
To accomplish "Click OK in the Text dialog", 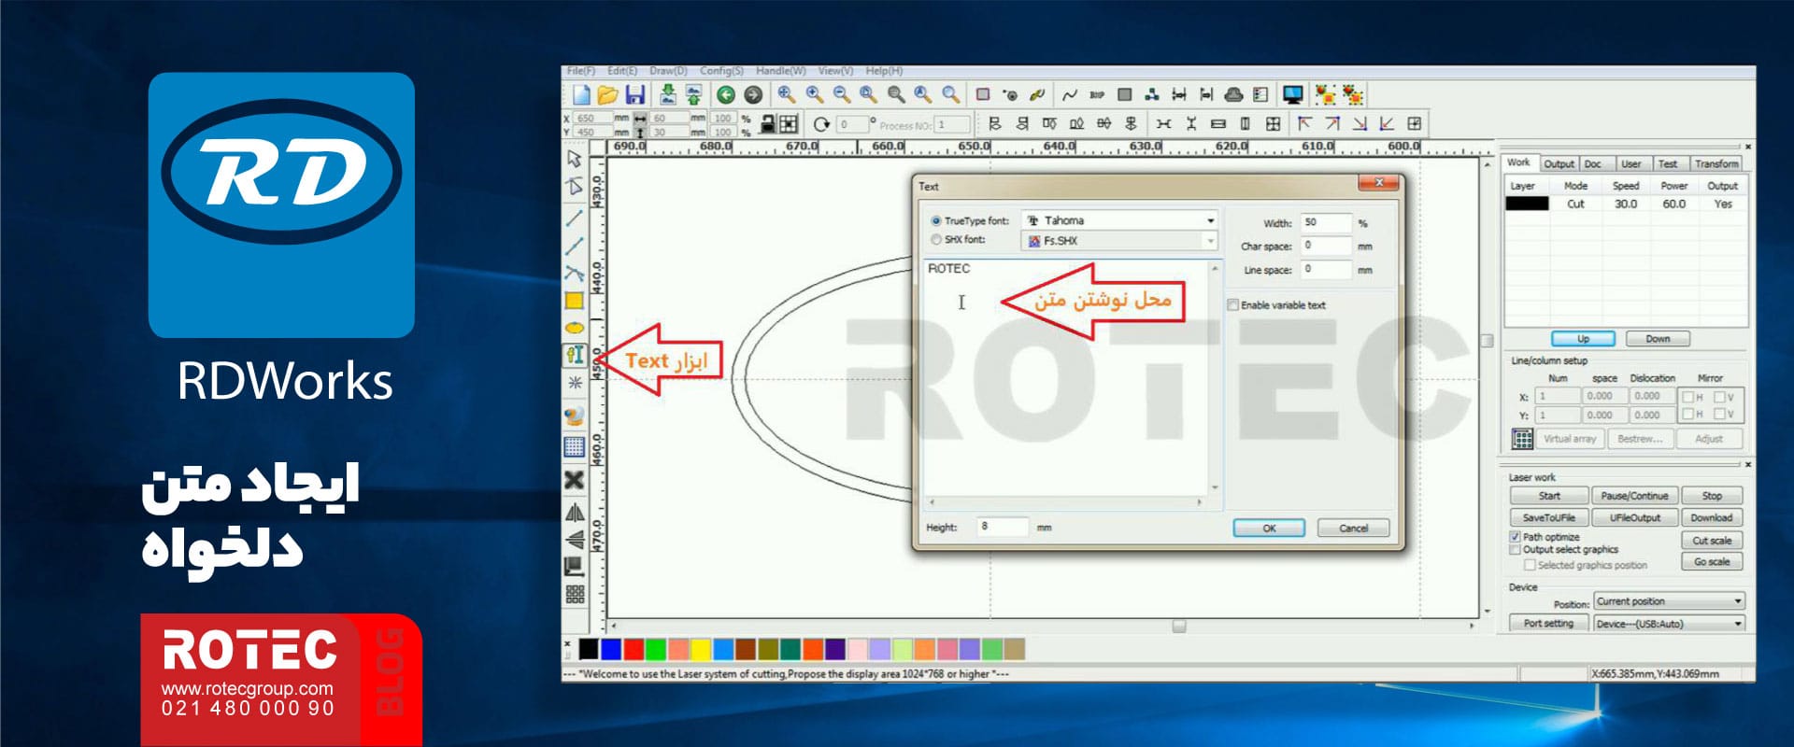I will coord(1268,528).
